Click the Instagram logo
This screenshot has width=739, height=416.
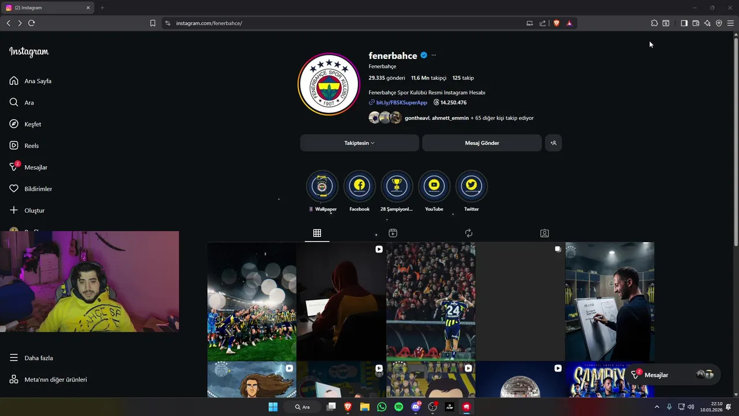tap(29, 52)
